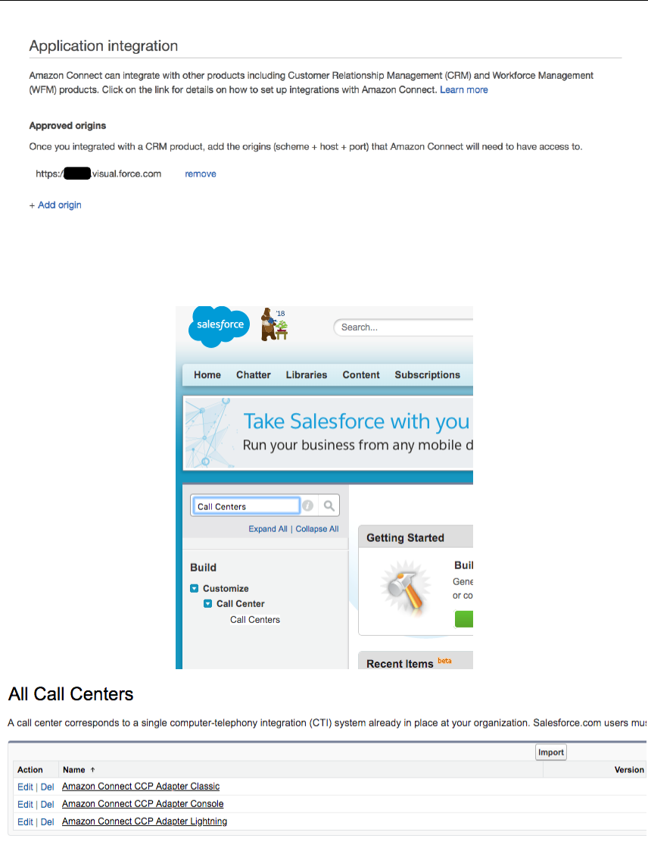Collapse the Call Center tree node
Screen dimensions: 648x845
208,604
